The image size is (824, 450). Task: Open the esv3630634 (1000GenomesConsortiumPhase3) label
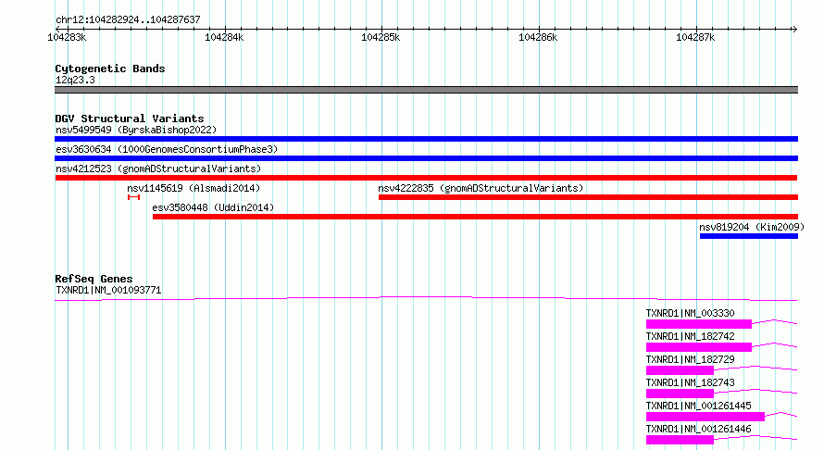click(167, 149)
